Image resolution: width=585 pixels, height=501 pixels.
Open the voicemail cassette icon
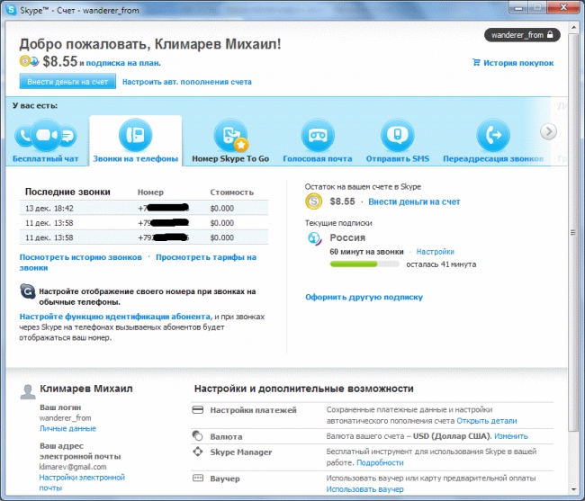tap(318, 135)
